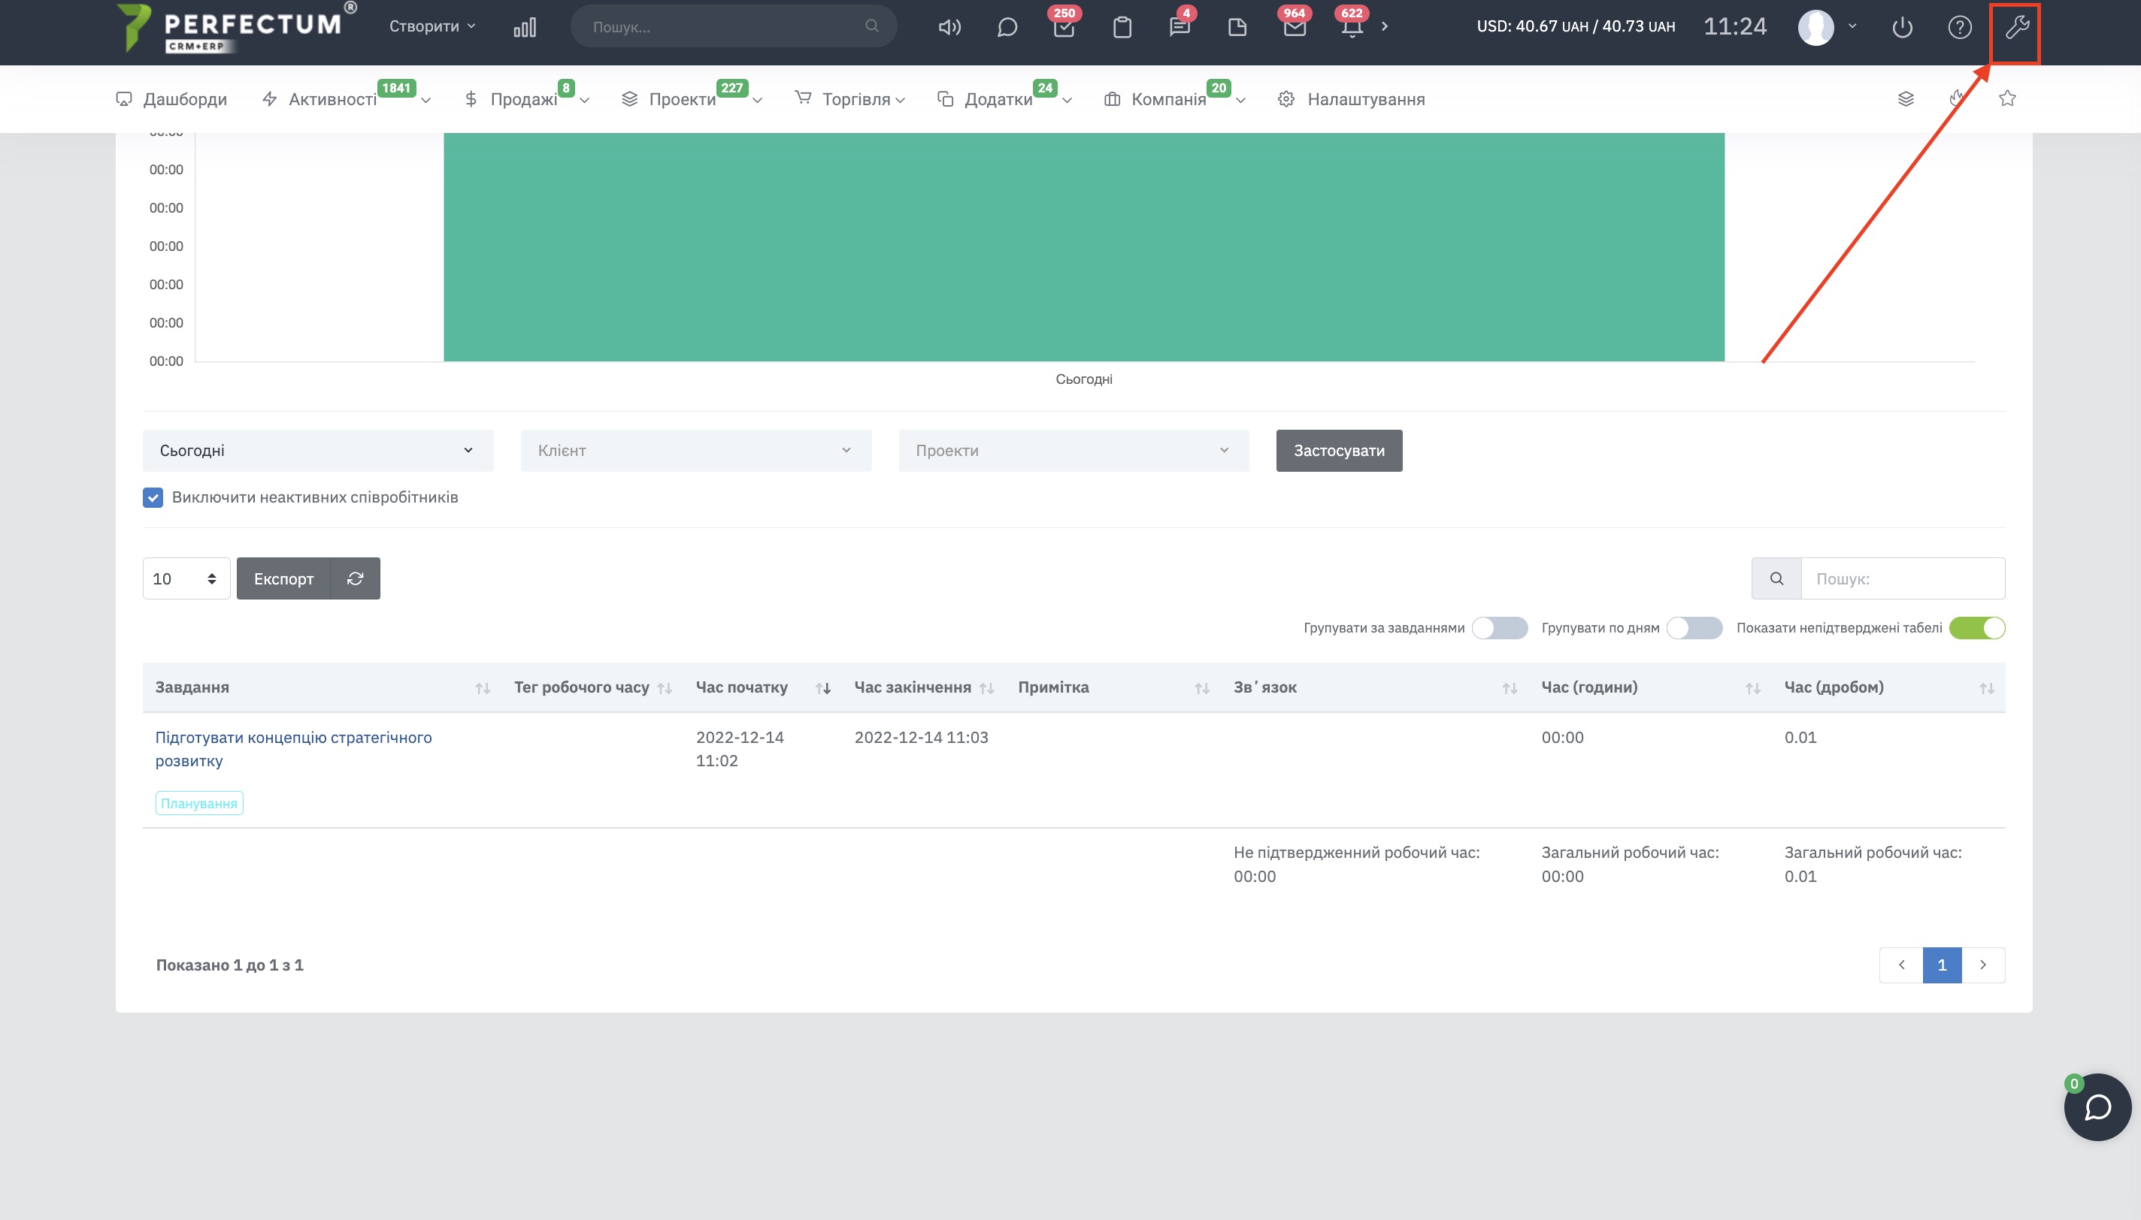
Task: Open the Клієнт filter dropdown
Action: tap(695, 451)
